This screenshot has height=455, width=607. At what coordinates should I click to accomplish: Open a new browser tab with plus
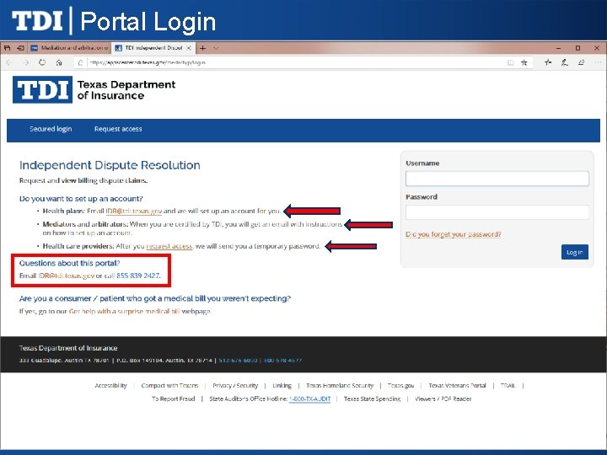tap(202, 48)
